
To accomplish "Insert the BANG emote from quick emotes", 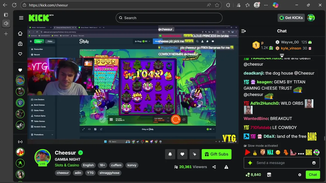I will (309, 152).
